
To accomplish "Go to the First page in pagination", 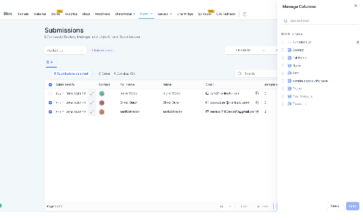I will [x=244, y=206].
